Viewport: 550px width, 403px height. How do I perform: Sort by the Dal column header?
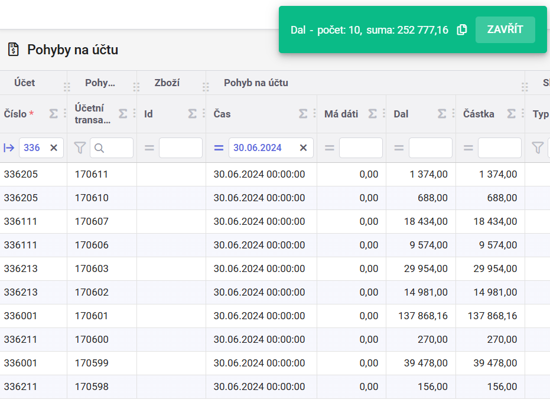tap(401, 114)
